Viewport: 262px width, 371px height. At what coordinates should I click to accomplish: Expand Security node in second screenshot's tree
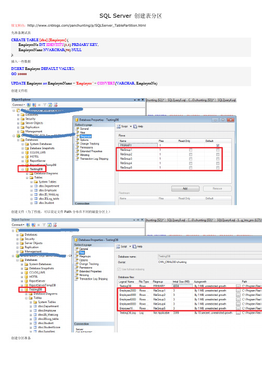click(x=18, y=239)
